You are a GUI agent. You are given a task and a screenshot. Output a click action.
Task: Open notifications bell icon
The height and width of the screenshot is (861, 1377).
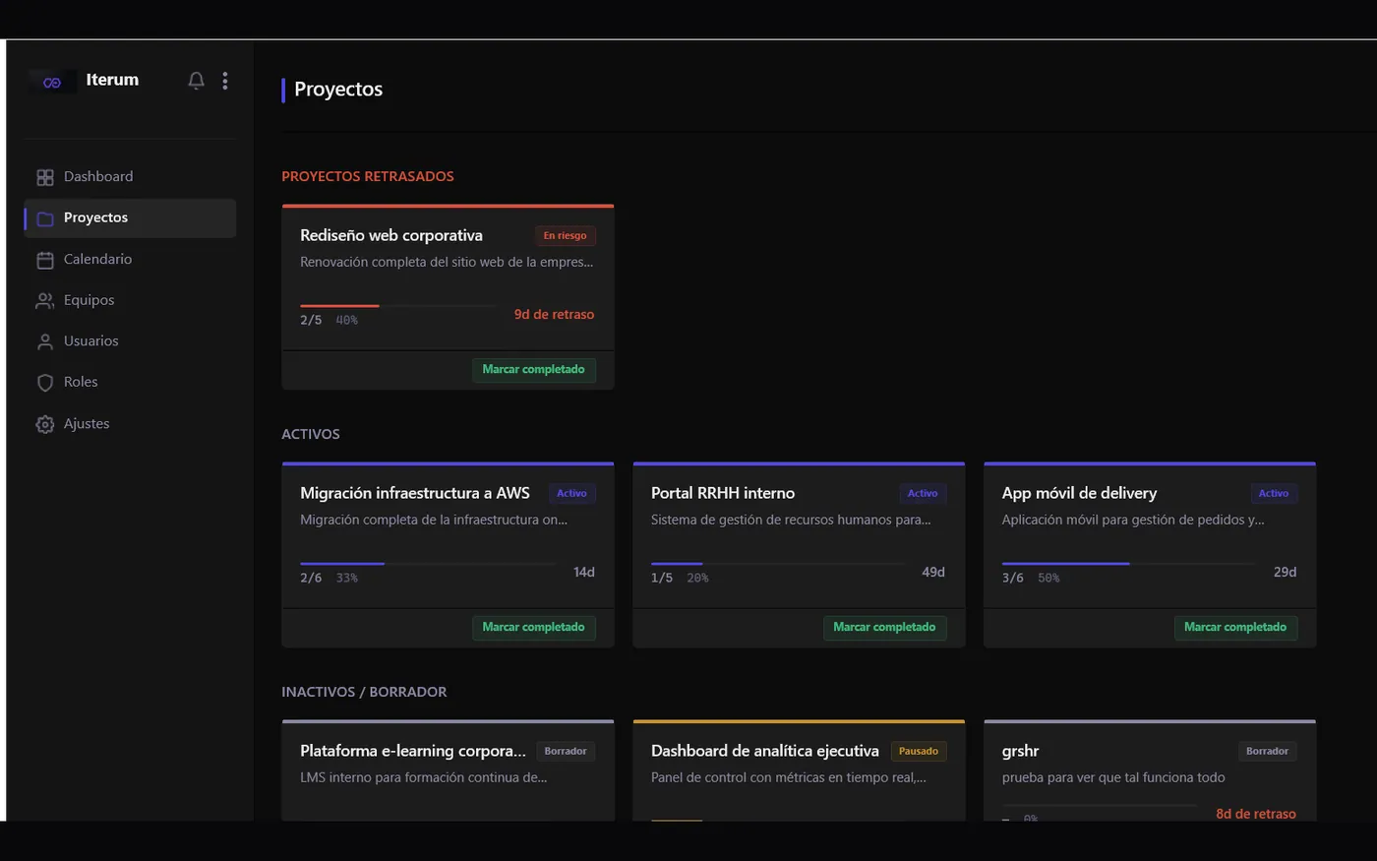pyautogui.click(x=197, y=81)
